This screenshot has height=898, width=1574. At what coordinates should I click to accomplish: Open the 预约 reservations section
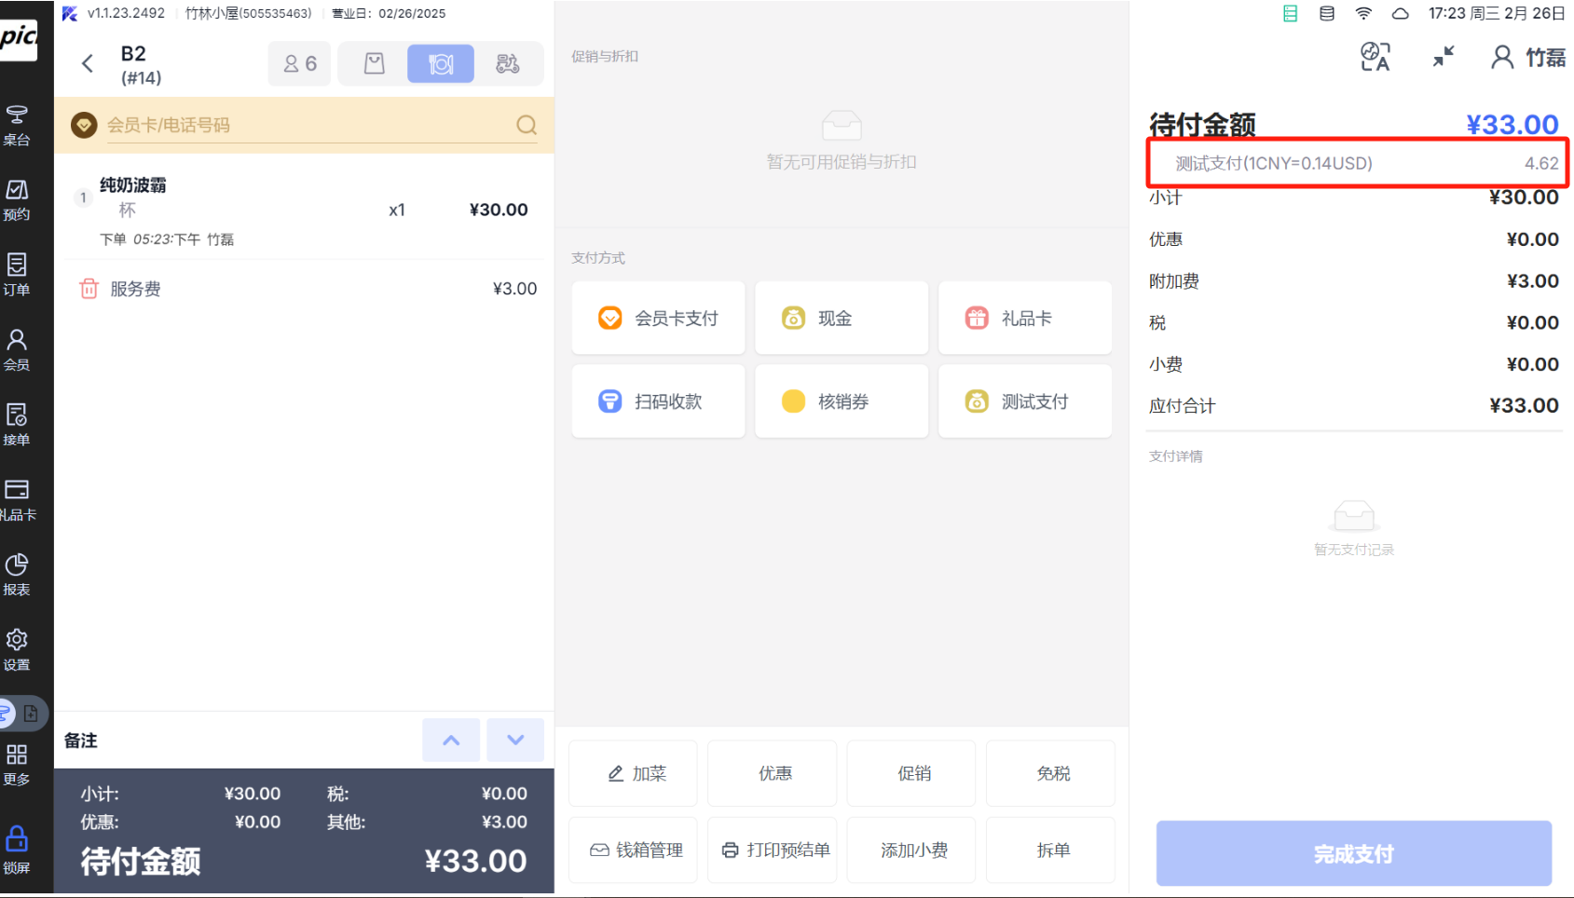[x=17, y=199]
